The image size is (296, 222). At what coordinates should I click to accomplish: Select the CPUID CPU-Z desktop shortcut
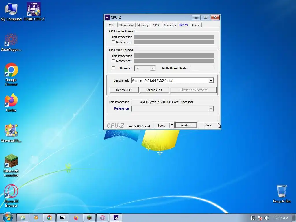point(34,11)
